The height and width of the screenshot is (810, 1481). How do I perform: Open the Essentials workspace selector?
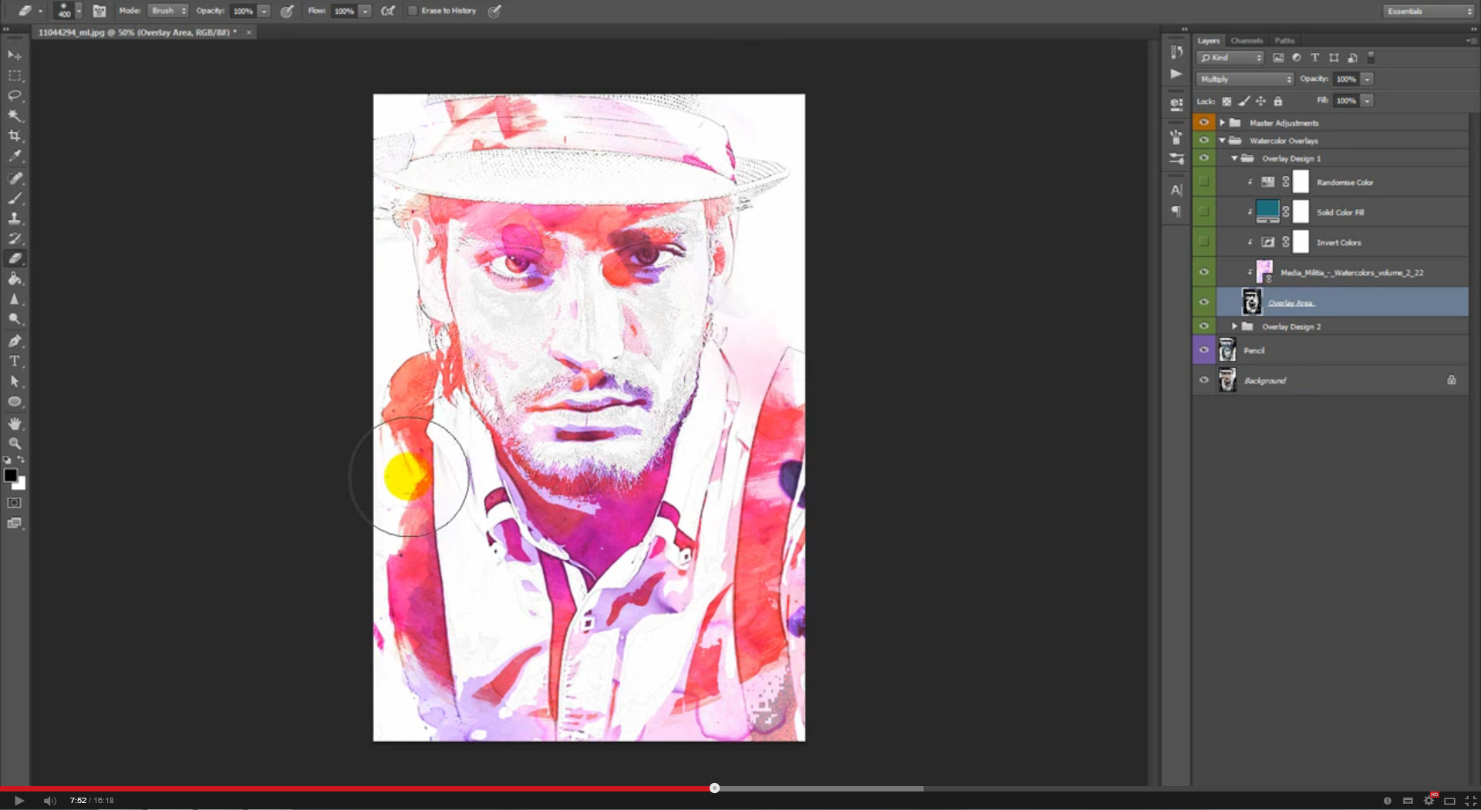pos(1425,11)
